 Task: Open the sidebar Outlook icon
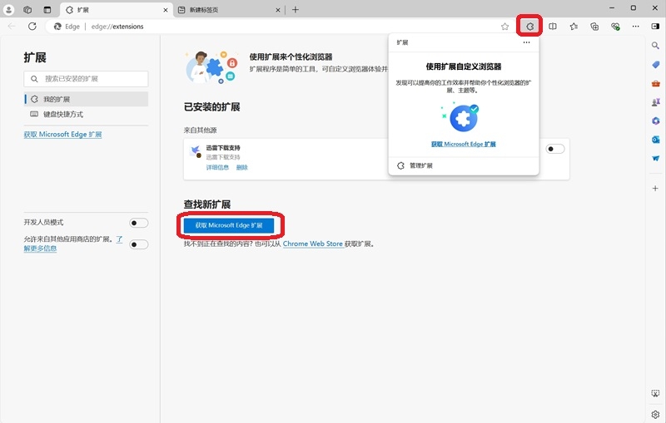click(655, 140)
